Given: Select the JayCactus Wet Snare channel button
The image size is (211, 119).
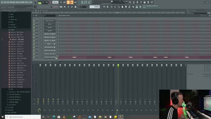Looking at the screenshot, I should [x=50, y=54].
